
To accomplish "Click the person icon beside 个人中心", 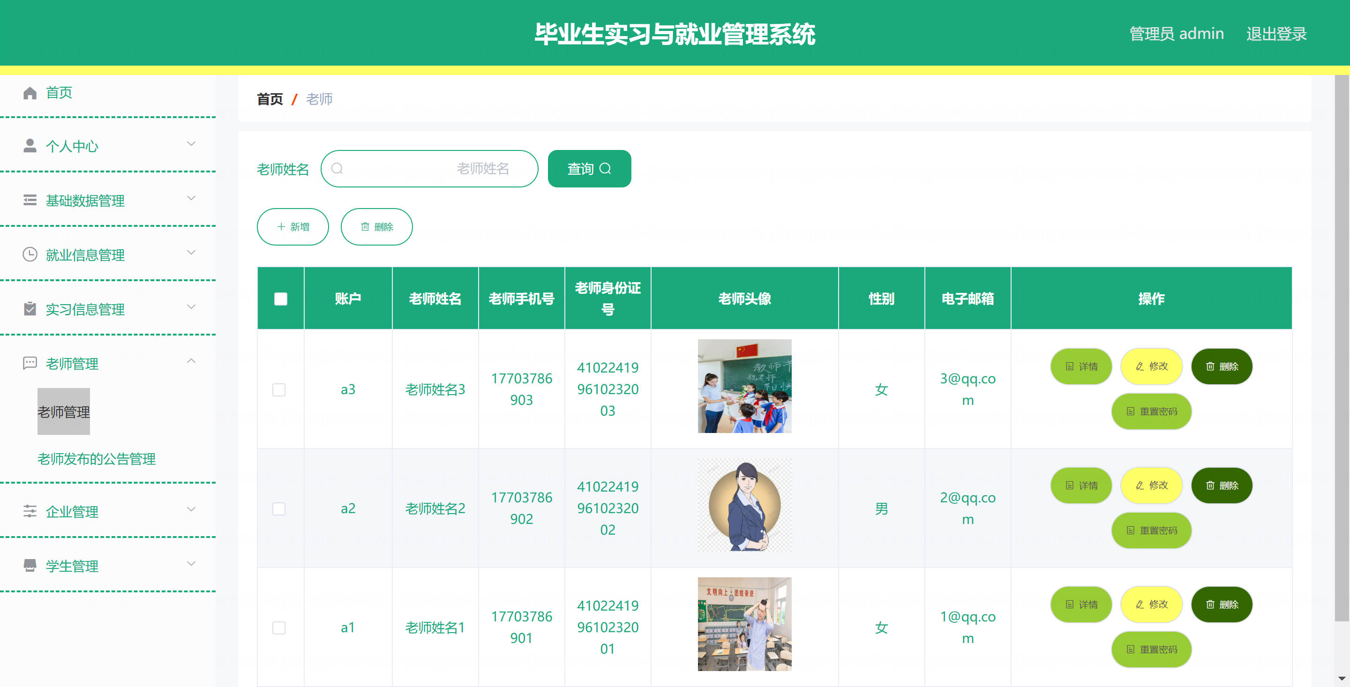I will (x=30, y=146).
